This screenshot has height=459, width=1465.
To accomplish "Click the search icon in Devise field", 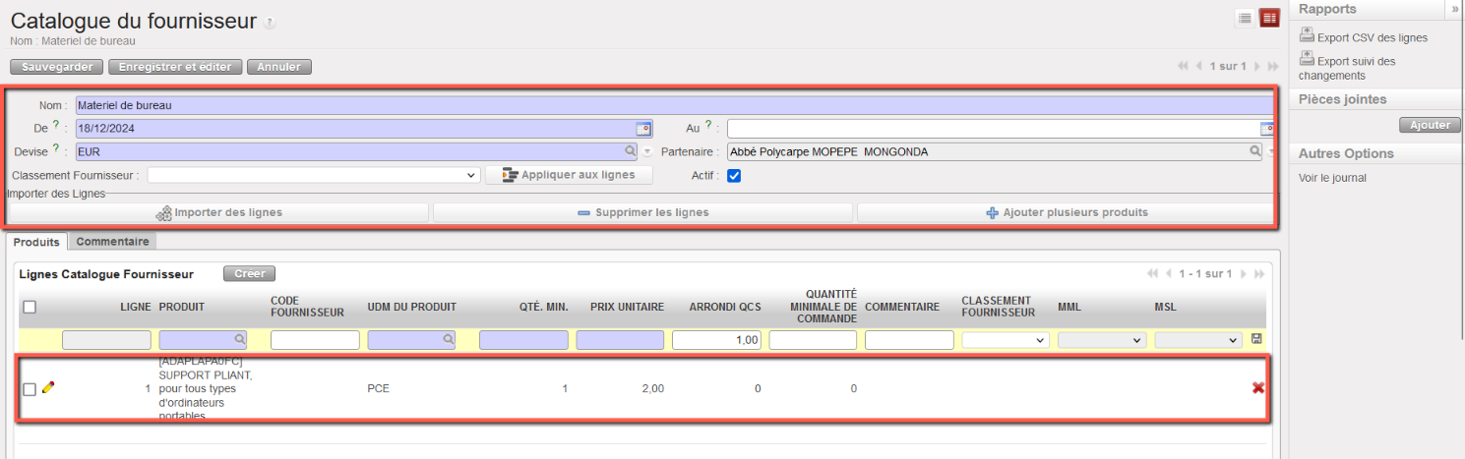I will pyautogui.click(x=631, y=152).
